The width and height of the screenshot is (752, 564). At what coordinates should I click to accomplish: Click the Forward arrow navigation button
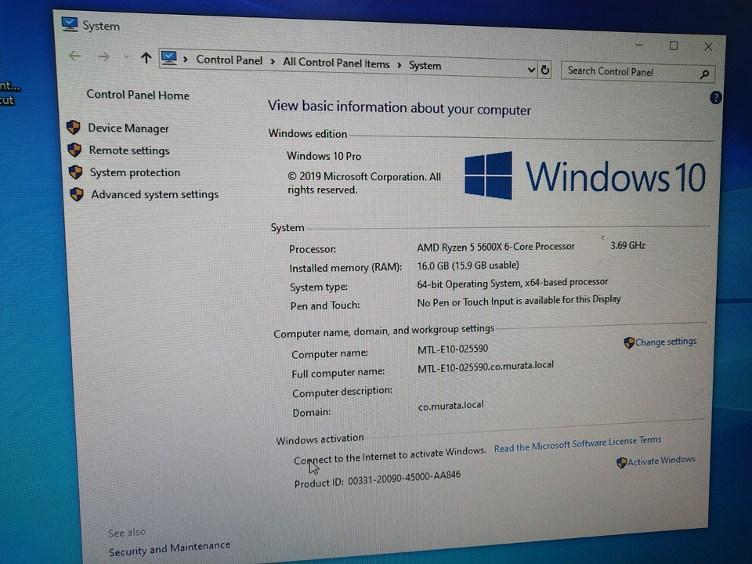[103, 56]
